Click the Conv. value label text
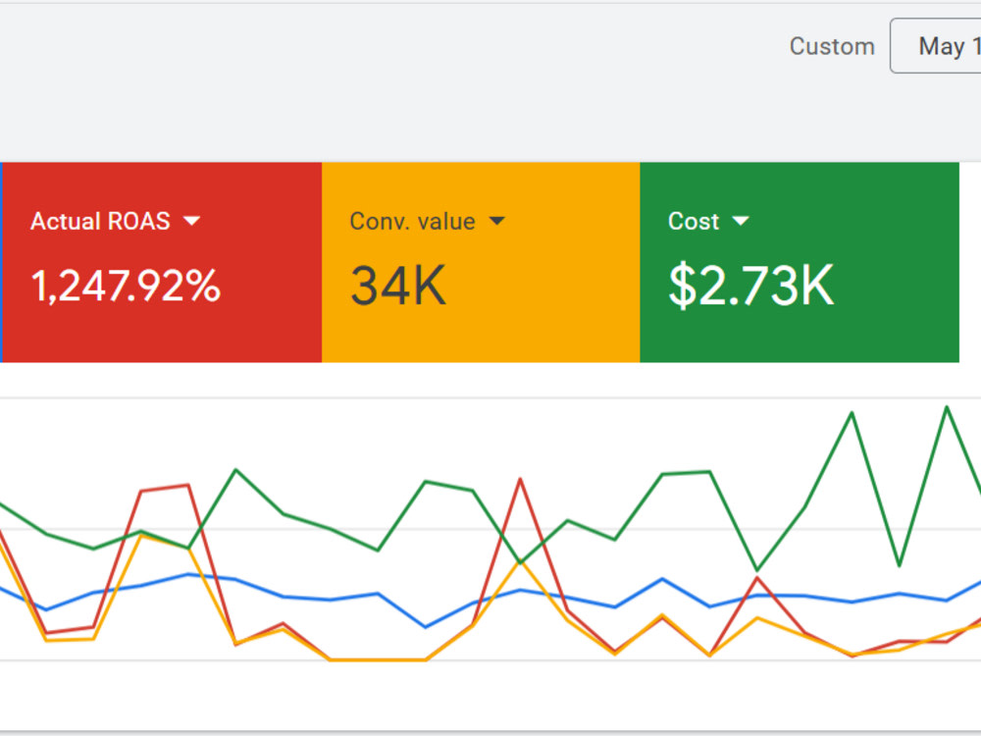981x736 pixels. point(412,221)
